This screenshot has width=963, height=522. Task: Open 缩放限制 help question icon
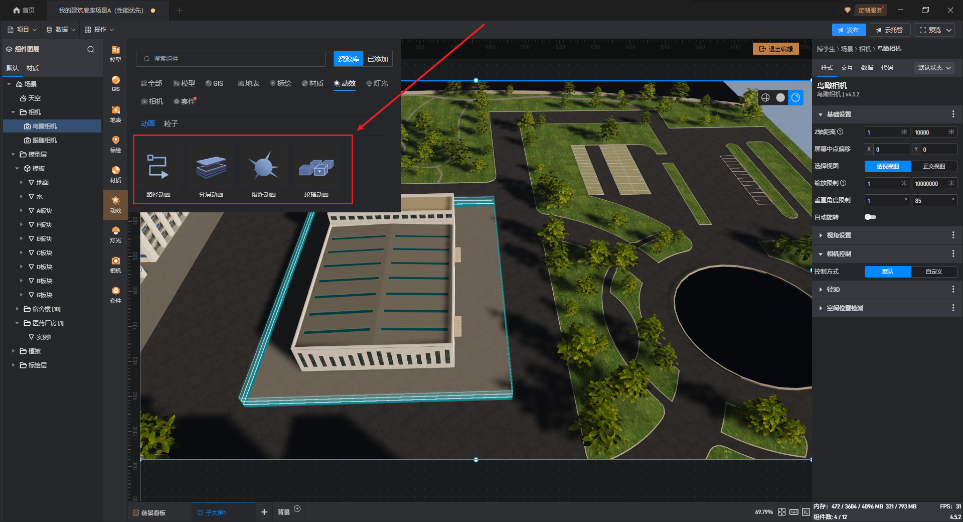[843, 183]
